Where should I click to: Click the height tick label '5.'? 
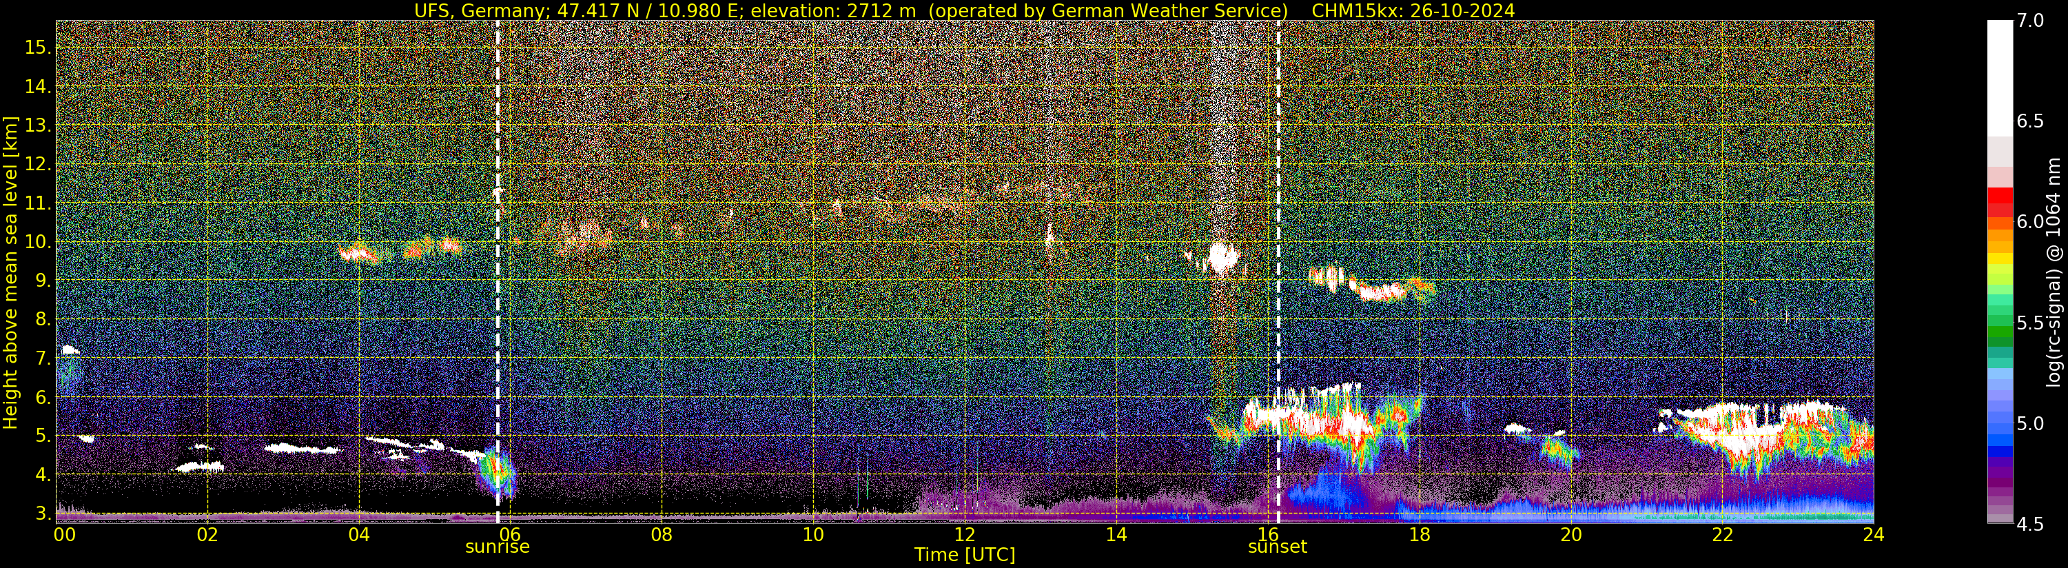pos(43,436)
